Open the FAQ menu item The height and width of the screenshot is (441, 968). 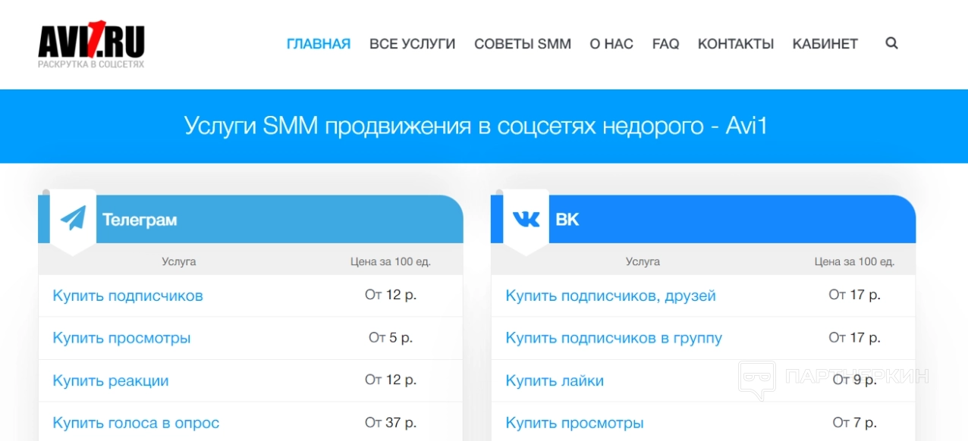click(x=665, y=44)
